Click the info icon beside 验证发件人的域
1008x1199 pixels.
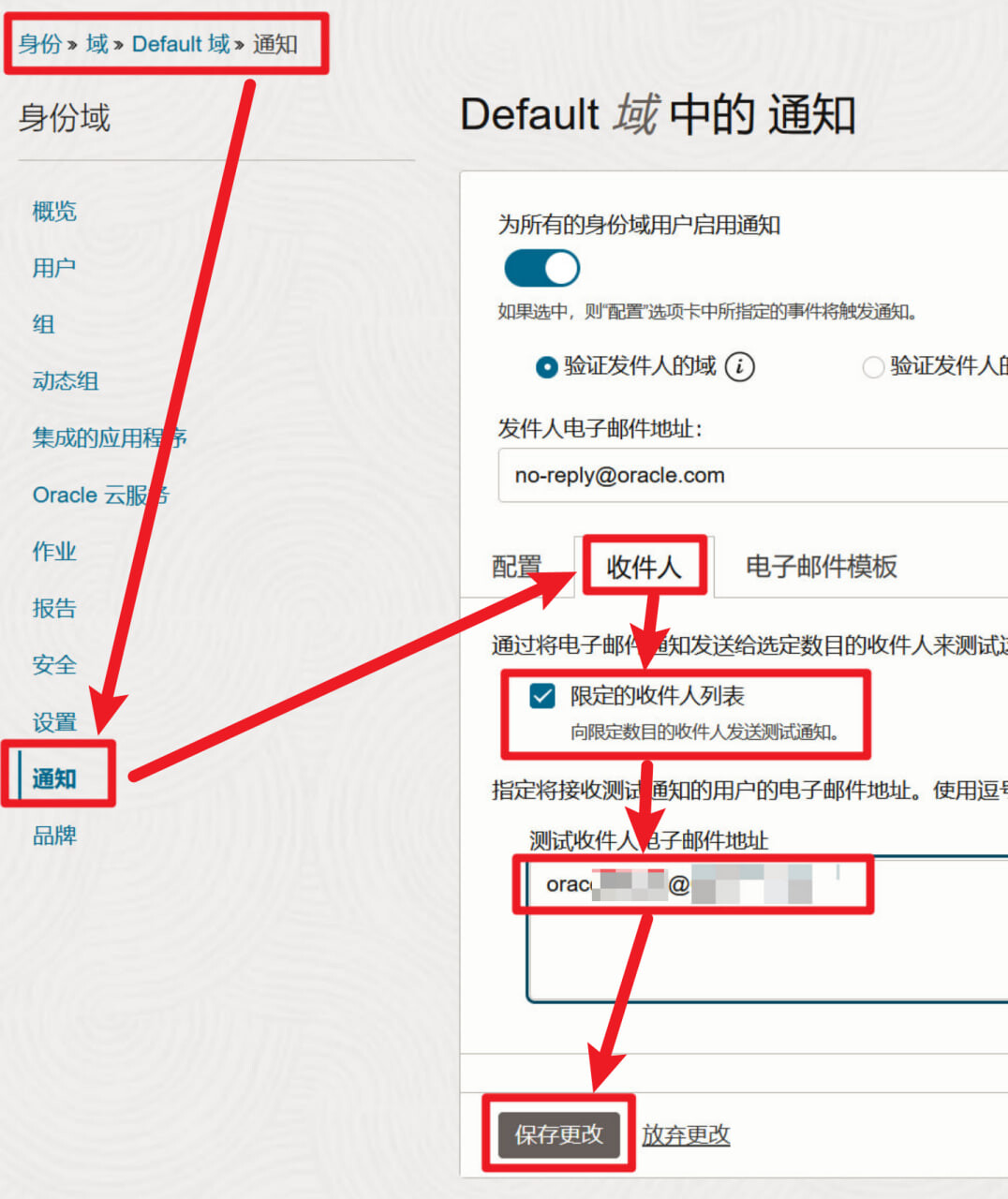[x=739, y=366]
